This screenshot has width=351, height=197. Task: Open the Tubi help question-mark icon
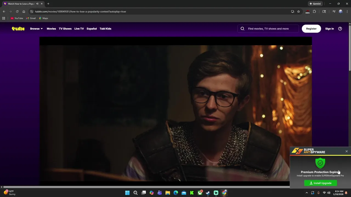pos(340,28)
